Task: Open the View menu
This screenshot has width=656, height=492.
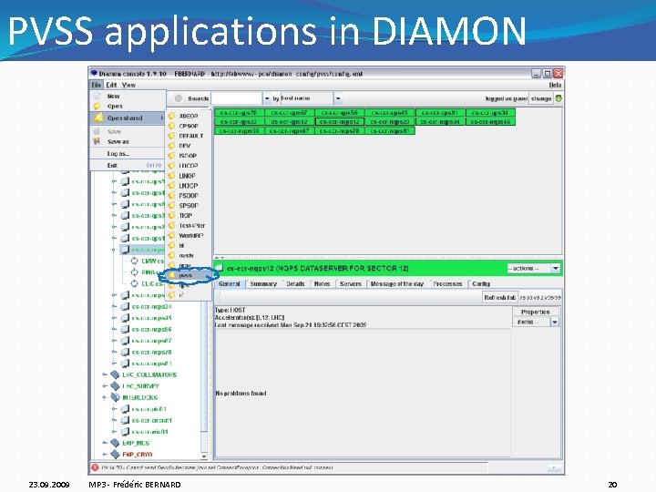Action: point(128,85)
